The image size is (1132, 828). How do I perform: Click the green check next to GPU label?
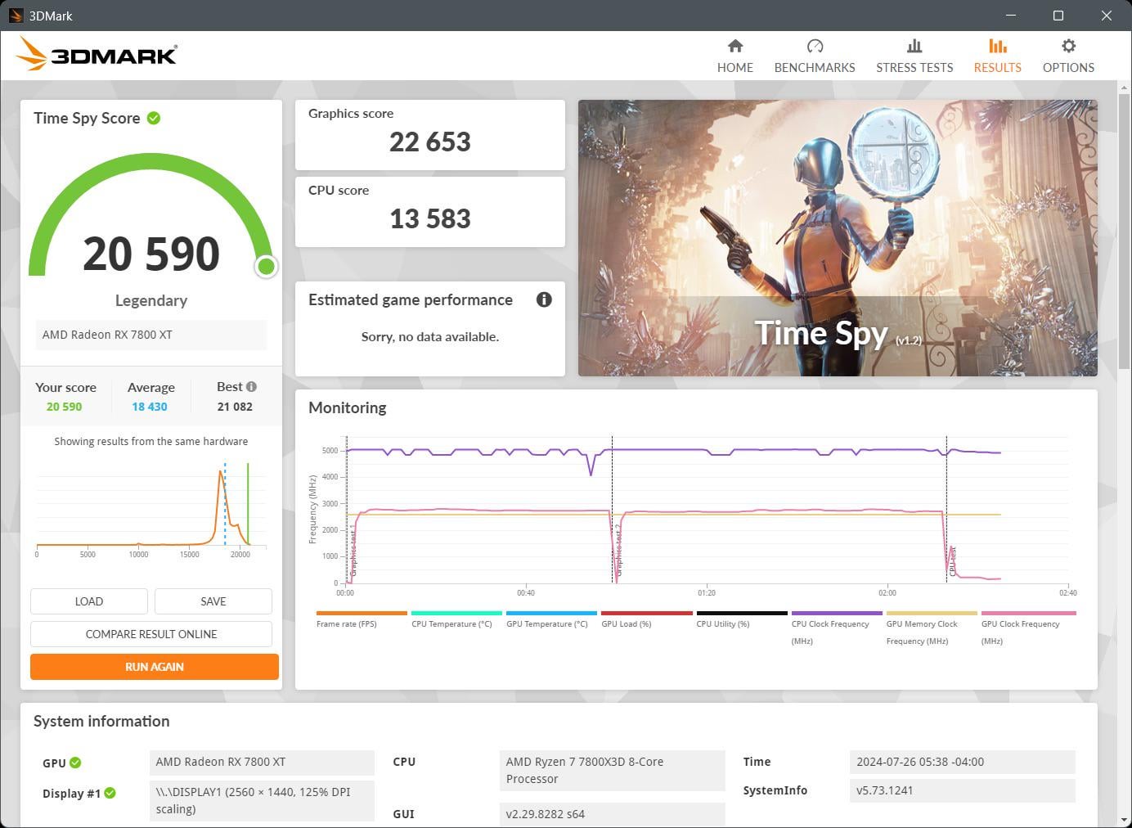click(75, 763)
